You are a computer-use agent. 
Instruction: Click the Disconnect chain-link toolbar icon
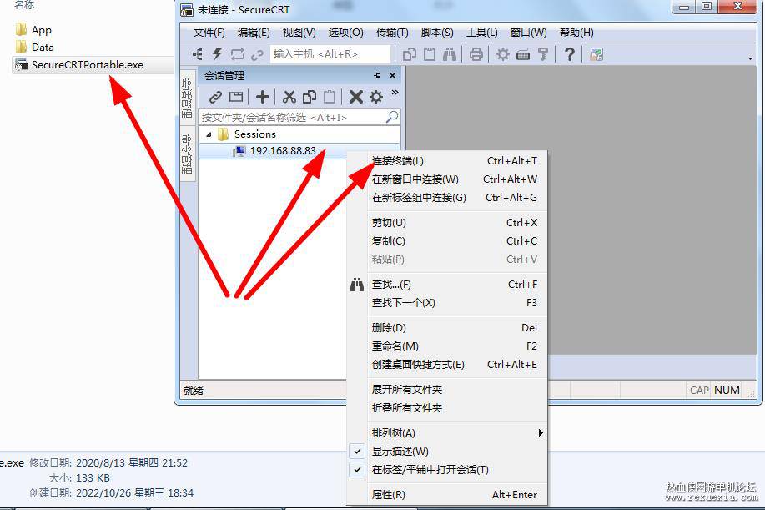(x=257, y=54)
